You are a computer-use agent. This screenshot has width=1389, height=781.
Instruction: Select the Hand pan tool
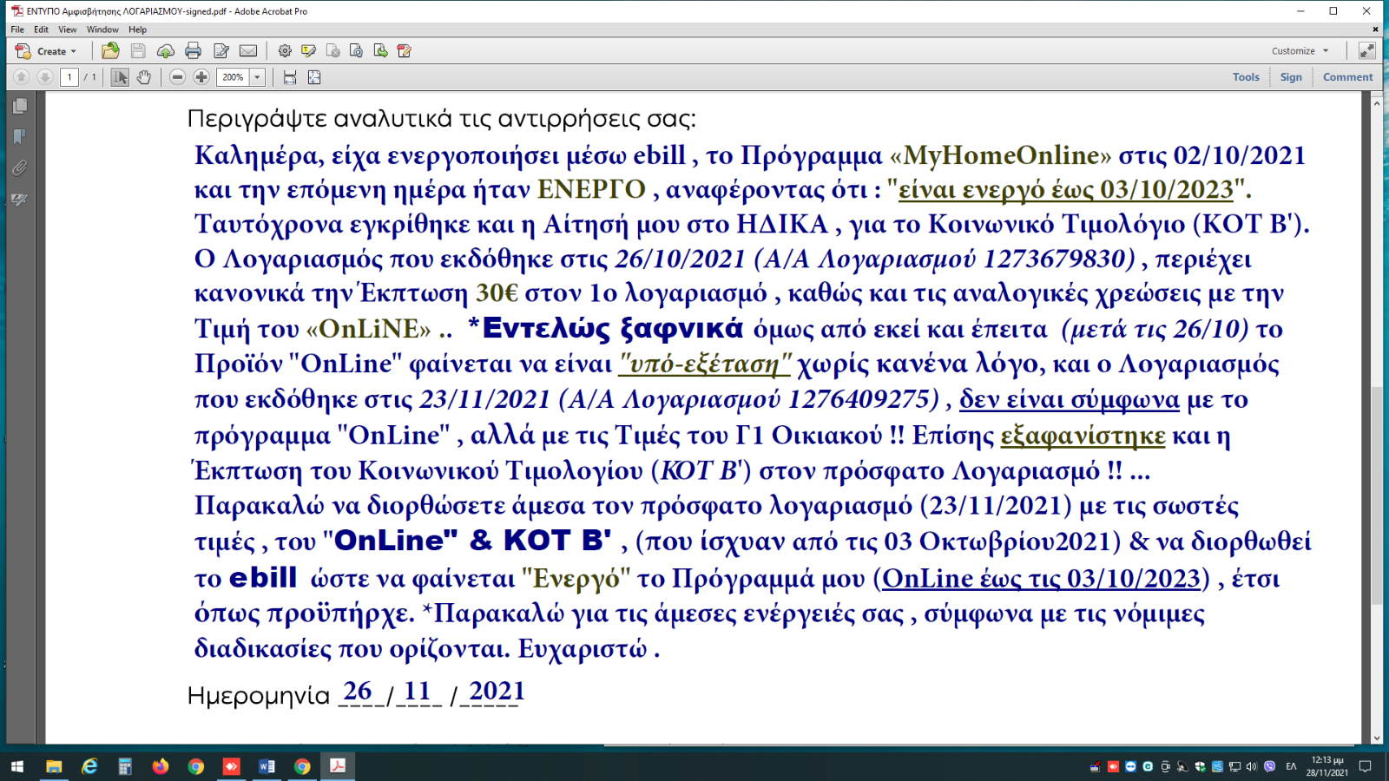pyautogui.click(x=144, y=77)
